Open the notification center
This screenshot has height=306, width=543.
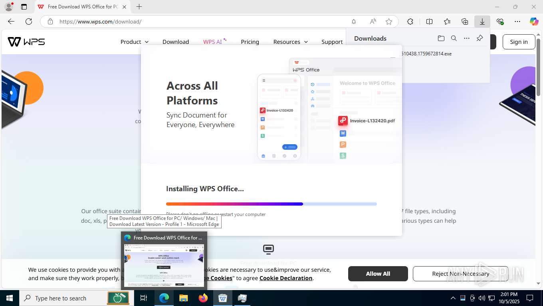530,298
